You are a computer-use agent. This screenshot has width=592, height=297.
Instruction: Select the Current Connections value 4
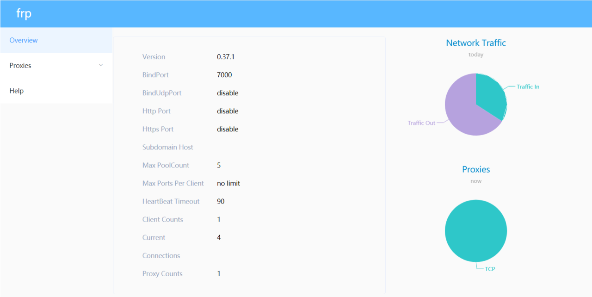pos(219,237)
